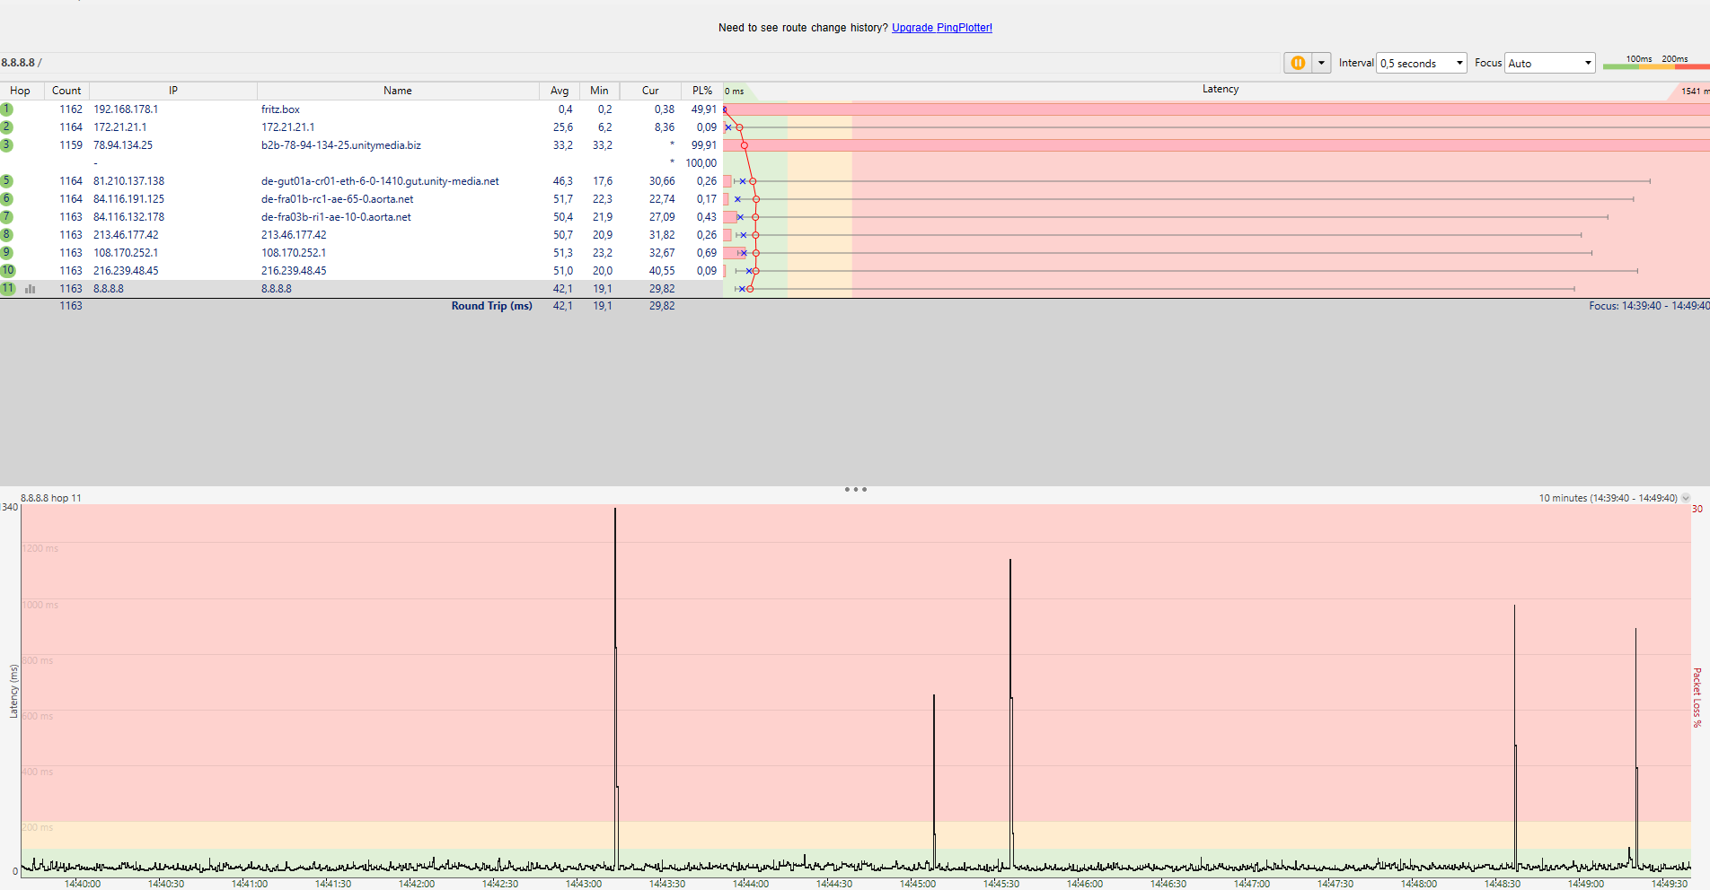Click the PL% column header

pos(702,91)
